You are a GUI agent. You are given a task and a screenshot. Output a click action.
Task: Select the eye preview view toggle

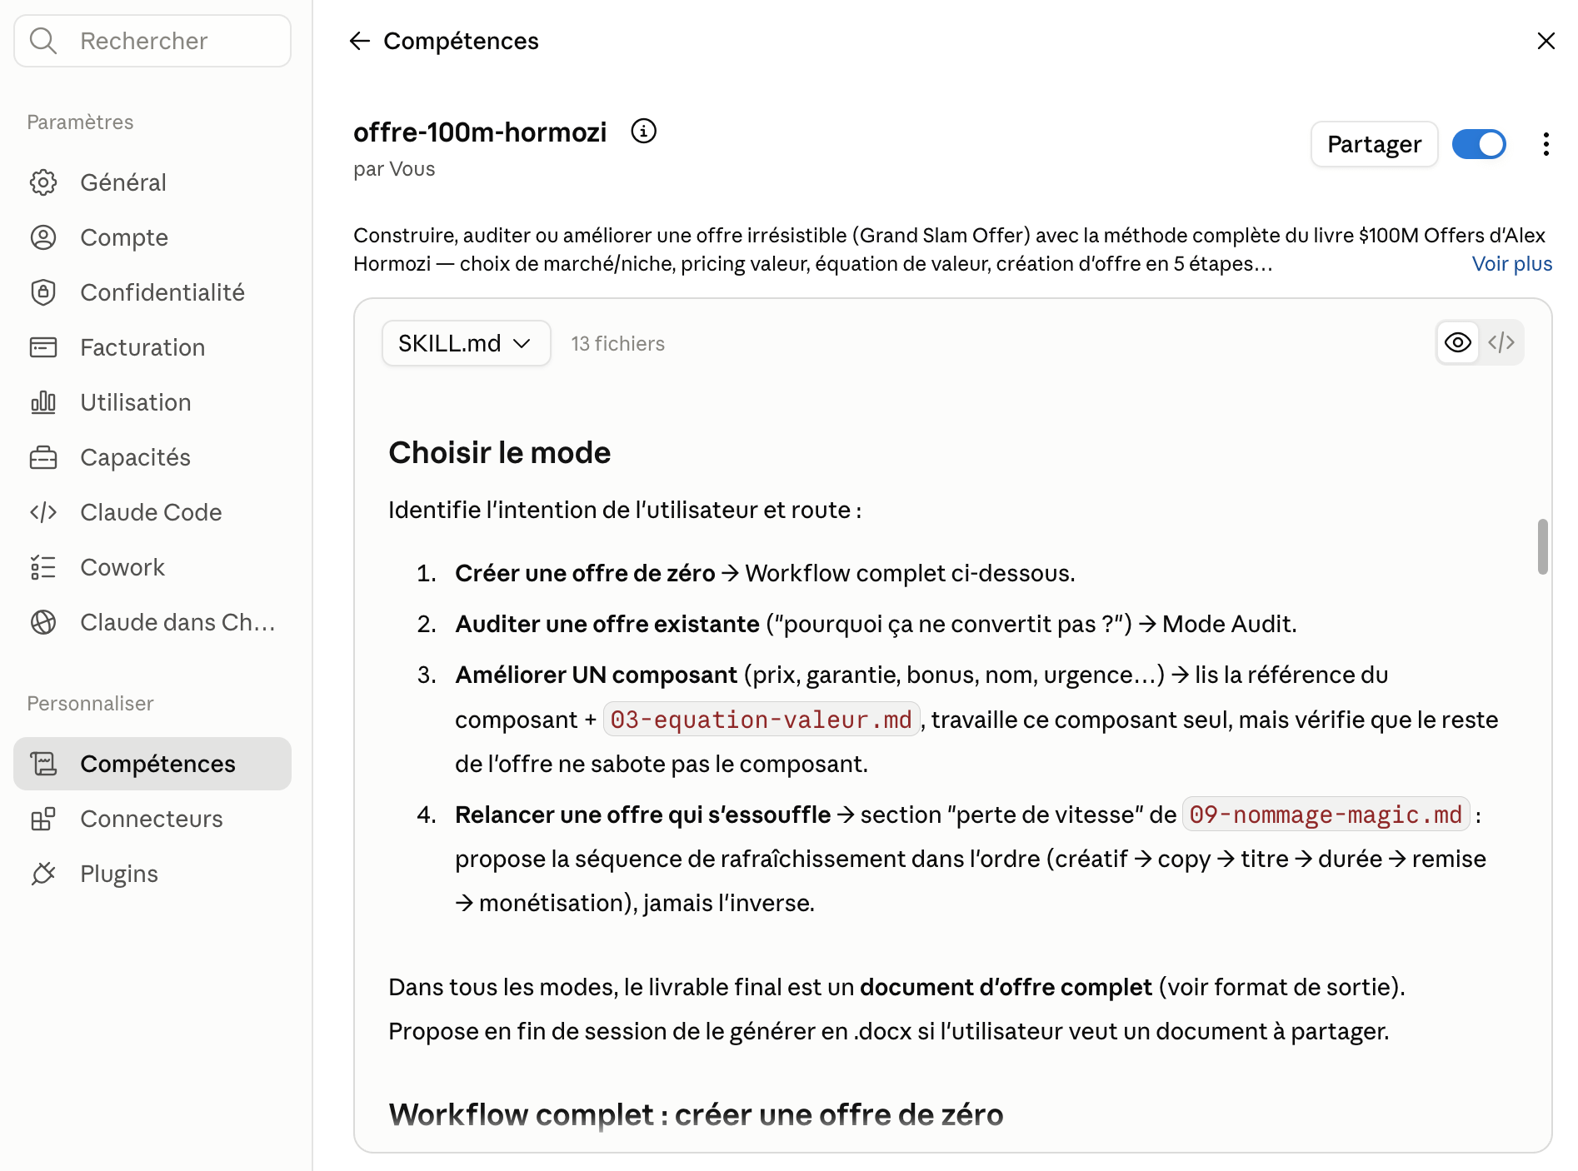pyautogui.click(x=1458, y=342)
